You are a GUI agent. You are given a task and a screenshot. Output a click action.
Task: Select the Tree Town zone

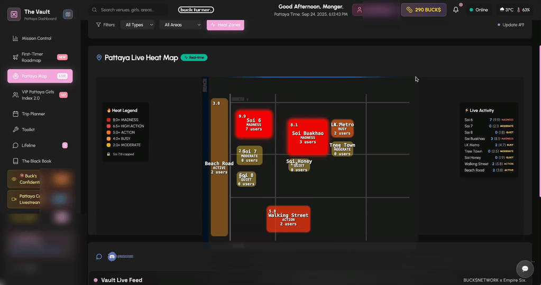342,149
